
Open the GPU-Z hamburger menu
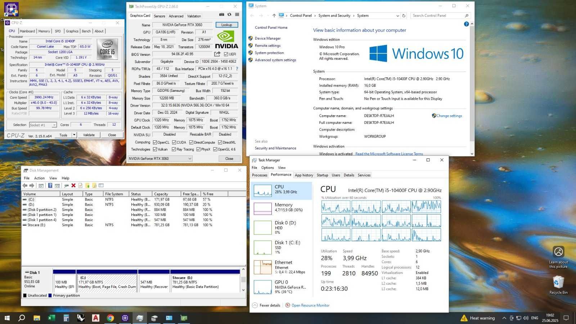(x=237, y=15)
